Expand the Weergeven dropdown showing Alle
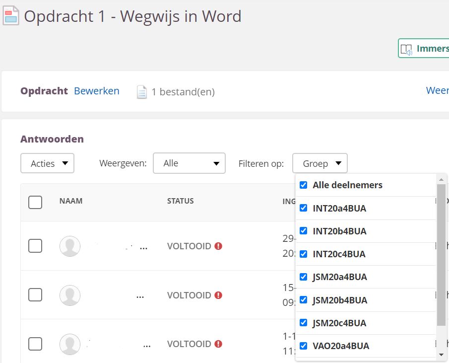The width and height of the screenshot is (449, 363). coord(189,163)
